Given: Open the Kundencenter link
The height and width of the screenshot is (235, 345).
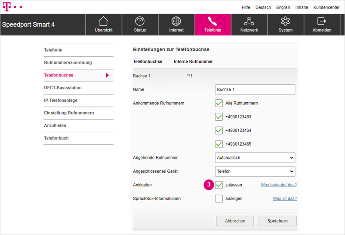Looking at the screenshot, I should pyautogui.click(x=327, y=7).
